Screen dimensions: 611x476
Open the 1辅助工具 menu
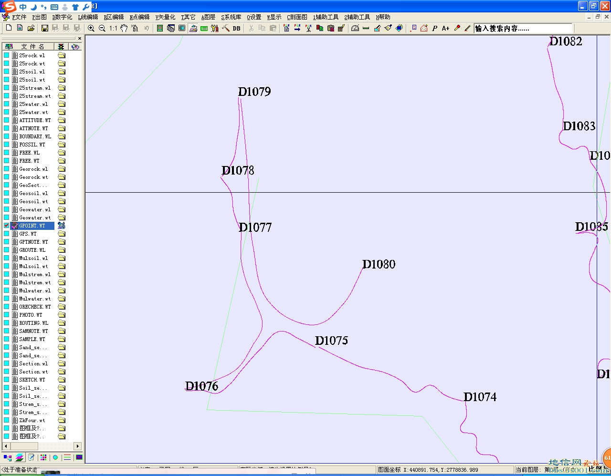(x=326, y=17)
